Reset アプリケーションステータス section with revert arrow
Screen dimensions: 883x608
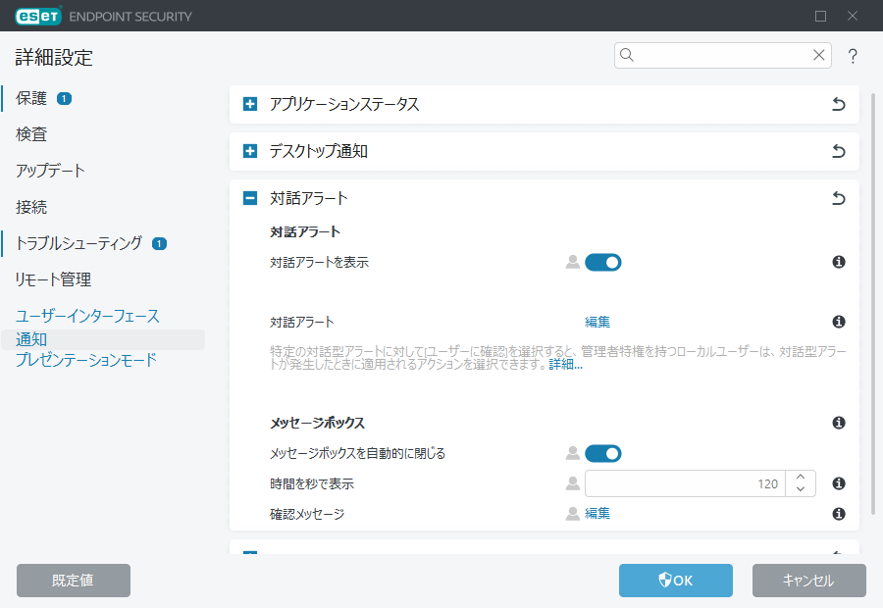coord(838,105)
